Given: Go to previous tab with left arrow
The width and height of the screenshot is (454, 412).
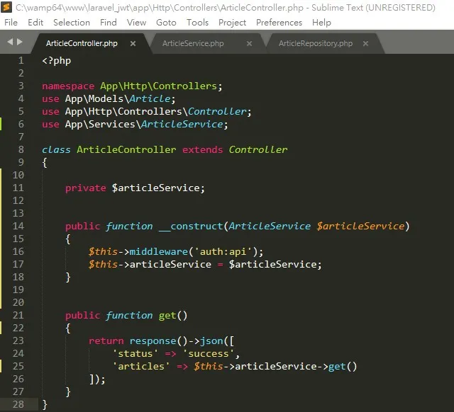Looking at the screenshot, I should (10, 42).
